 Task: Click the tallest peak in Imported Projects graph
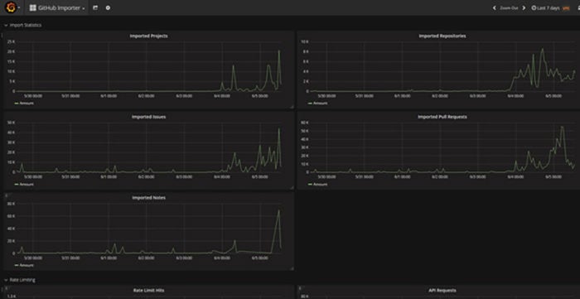tap(279, 51)
